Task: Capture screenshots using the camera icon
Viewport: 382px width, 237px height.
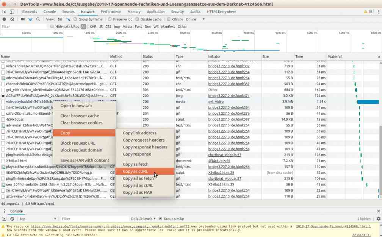Action: 23,19
